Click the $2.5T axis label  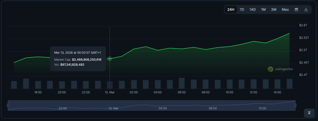[x=303, y=50]
